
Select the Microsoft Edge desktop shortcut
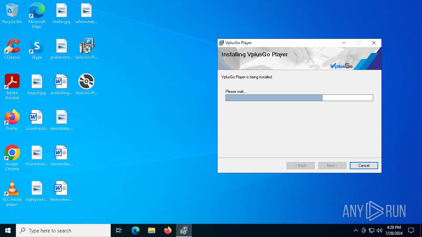point(37,16)
